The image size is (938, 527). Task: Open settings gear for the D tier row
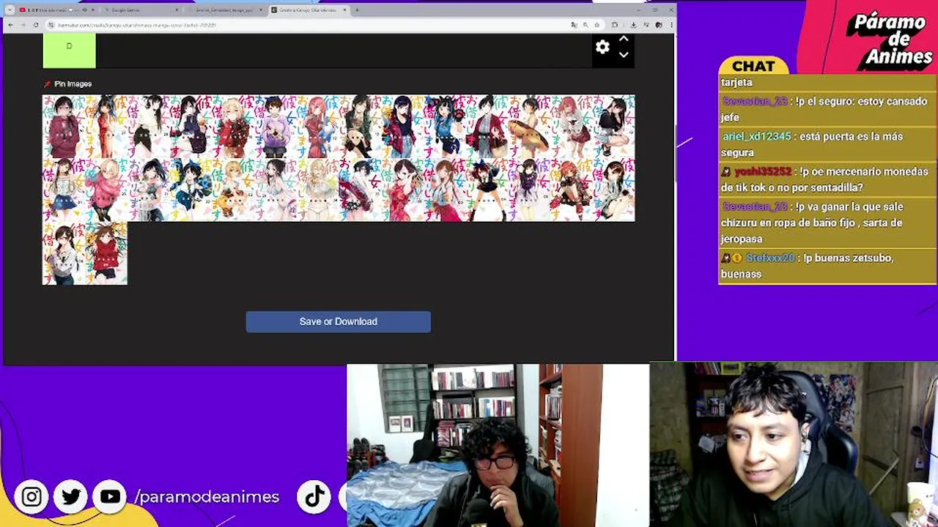click(602, 47)
